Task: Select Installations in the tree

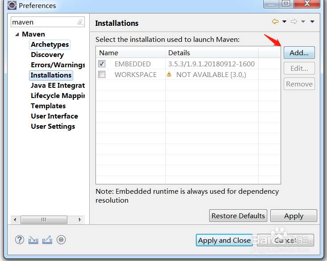Action: coord(51,75)
